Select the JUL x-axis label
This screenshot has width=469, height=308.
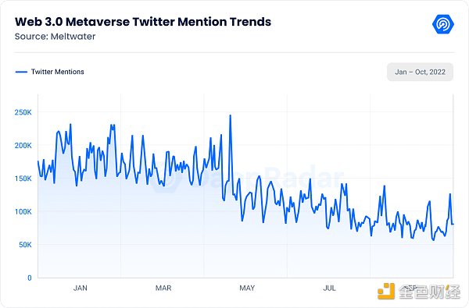point(329,288)
